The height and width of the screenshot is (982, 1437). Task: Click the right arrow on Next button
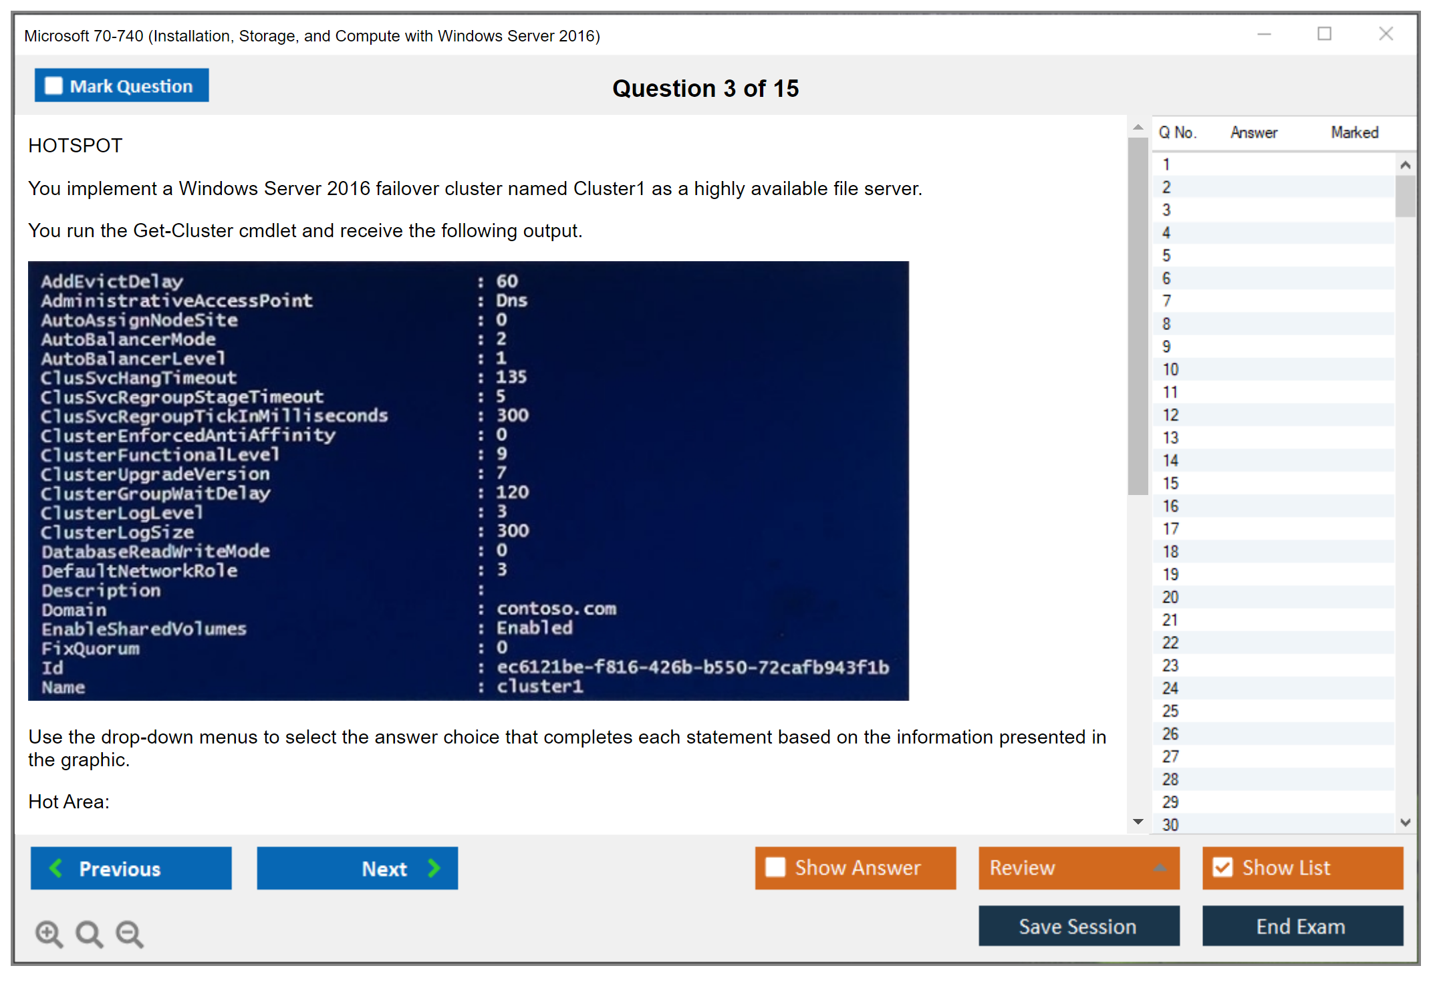[x=434, y=868]
